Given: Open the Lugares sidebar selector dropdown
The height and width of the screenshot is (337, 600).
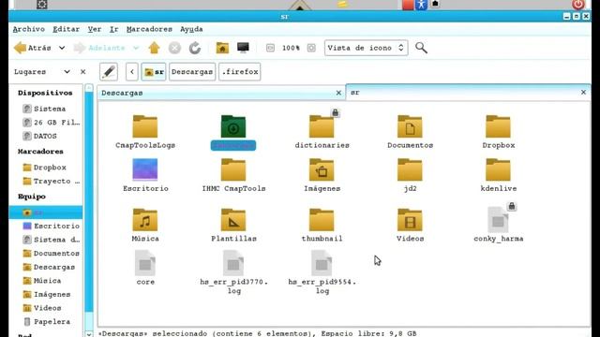Looking at the screenshot, I should (67, 72).
